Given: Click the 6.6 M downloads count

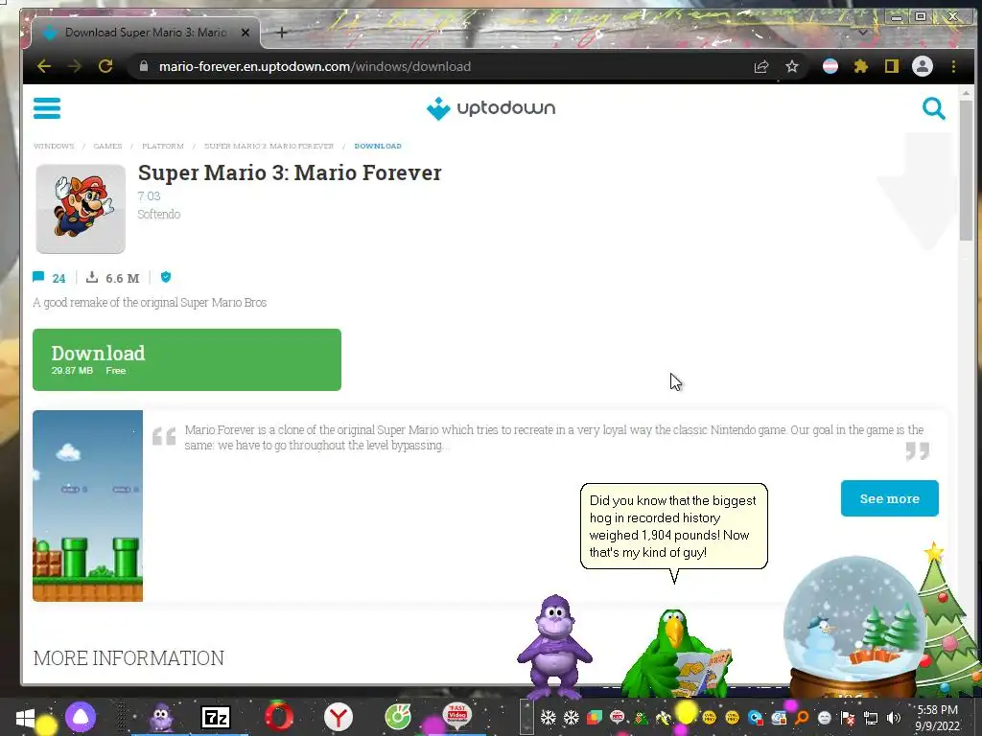Looking at the screenshot, I should click(x=113, y=278).
